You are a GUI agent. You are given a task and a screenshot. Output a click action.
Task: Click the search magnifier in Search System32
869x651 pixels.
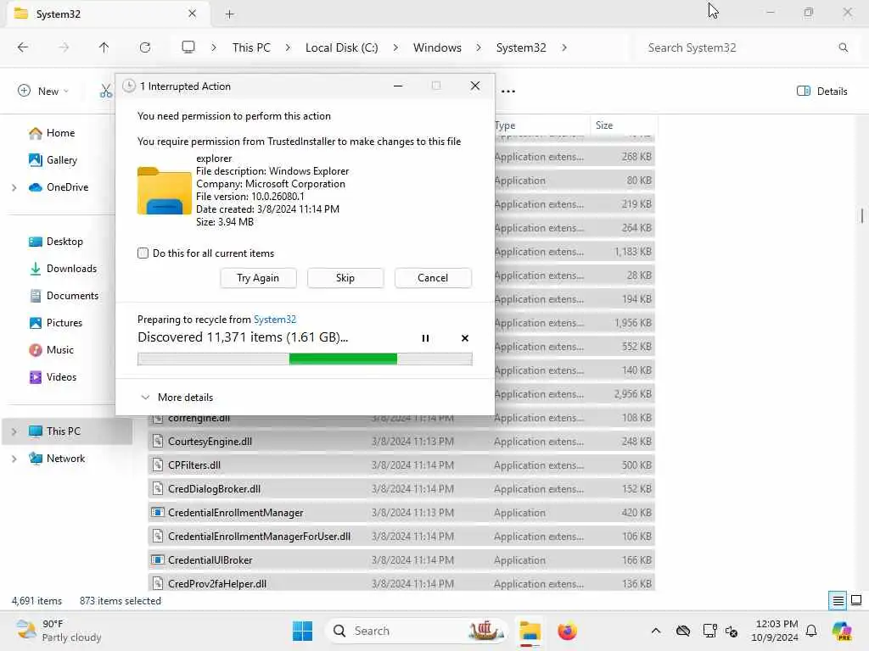[x=843, y=47]
